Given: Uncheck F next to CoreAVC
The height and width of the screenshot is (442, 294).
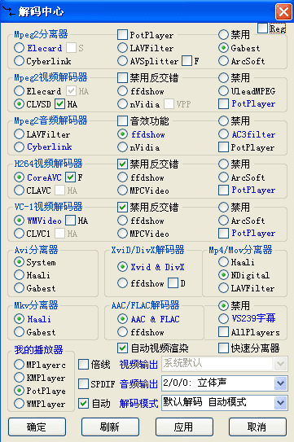Looking at the screenshot, I should (71, 177).
